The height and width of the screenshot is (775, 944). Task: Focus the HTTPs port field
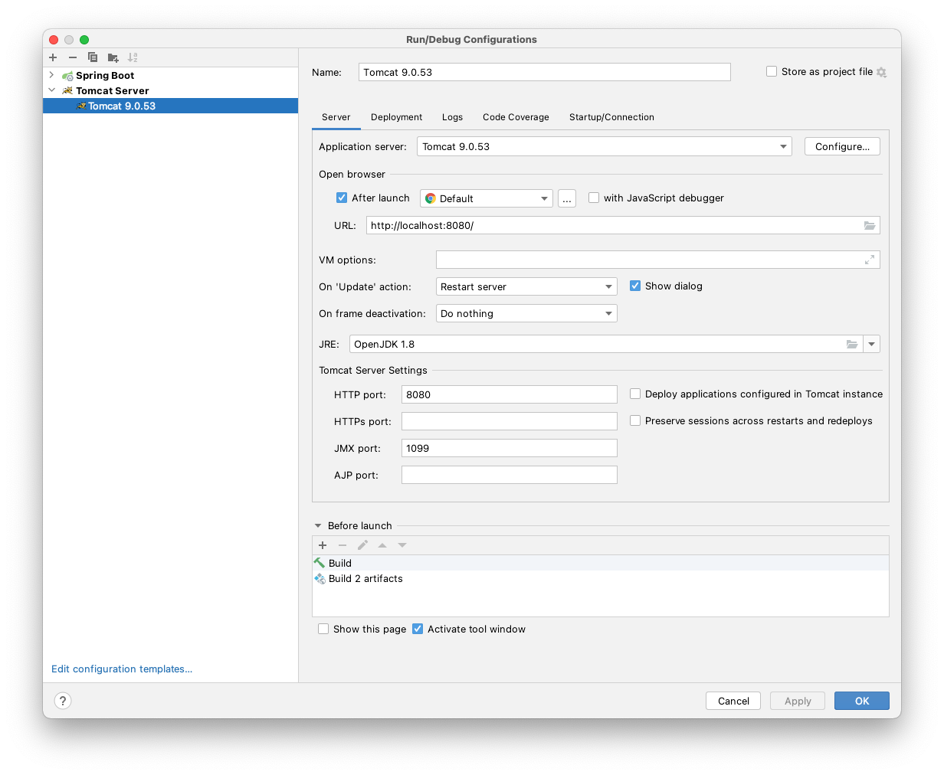(x=510, y=421)
